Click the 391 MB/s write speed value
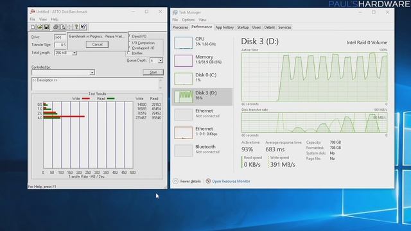This screenshot has width=411, height=231. [283, 164]
